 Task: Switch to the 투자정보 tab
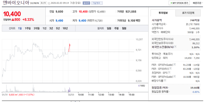[x=163, y=13]
